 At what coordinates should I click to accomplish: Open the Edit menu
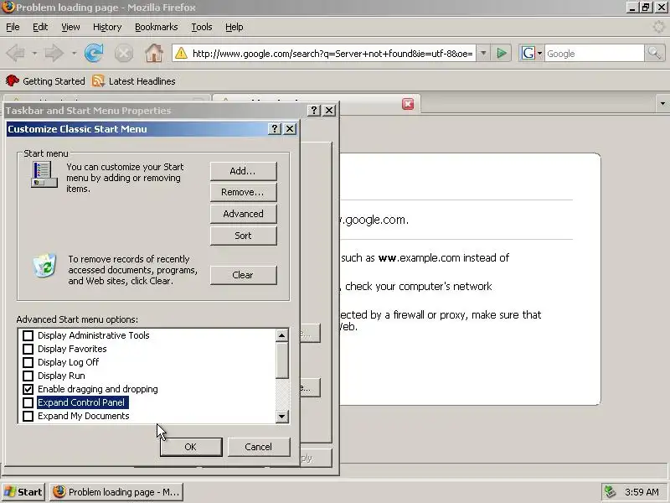click(40, 27)
